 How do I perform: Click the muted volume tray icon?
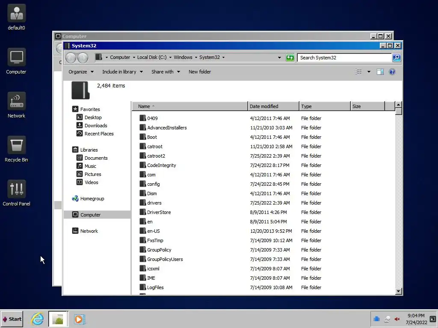click(x=397, y=319)
